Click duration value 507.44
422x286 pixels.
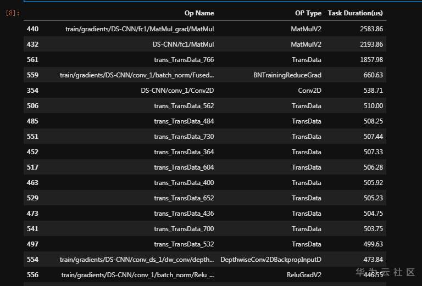tap(373, 137)
